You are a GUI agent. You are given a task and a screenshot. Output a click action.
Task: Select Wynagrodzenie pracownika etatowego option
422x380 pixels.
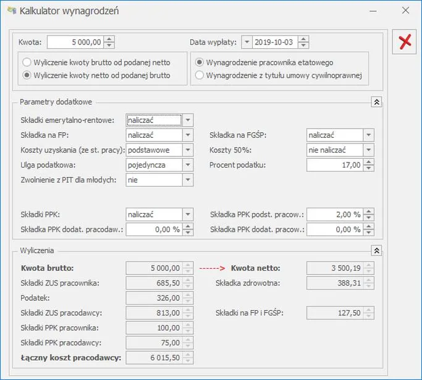[199, 62]
